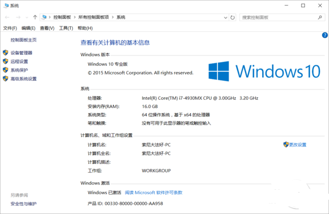Image resolution: width=329 pixels, height=214 pixels.
Task: Go to 控制面板主页 link
Action: tap(24, 40)
